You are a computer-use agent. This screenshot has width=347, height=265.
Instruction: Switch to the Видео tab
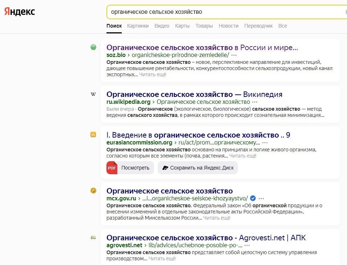(162, 26)
